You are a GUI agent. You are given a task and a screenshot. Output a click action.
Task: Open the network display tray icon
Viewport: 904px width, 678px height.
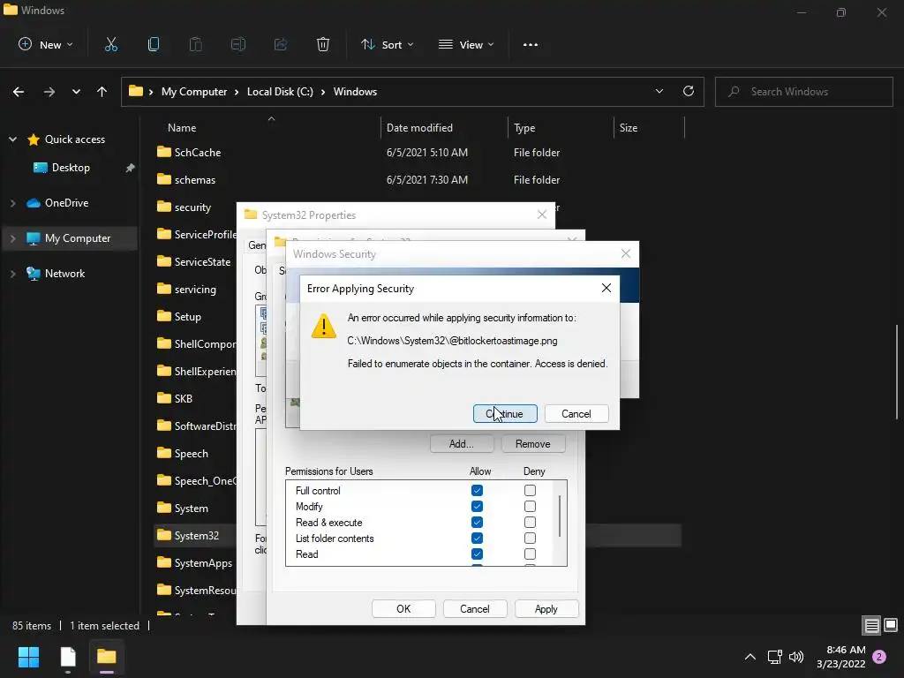[x=774, y=657]
